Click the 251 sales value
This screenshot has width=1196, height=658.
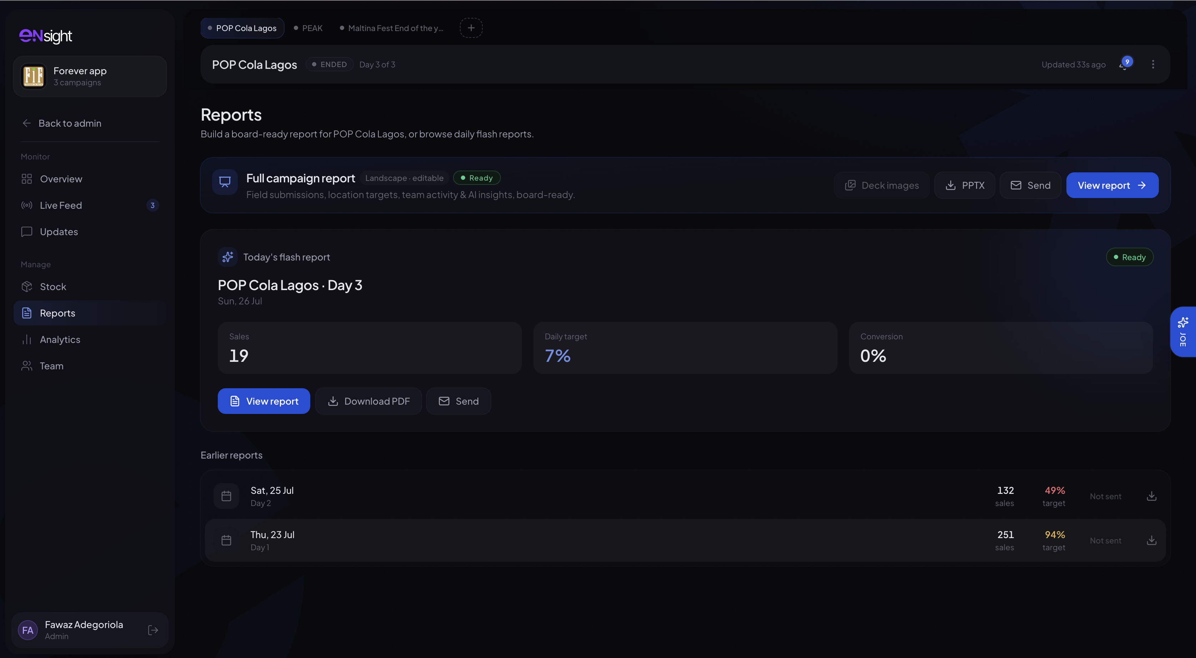1005,534
